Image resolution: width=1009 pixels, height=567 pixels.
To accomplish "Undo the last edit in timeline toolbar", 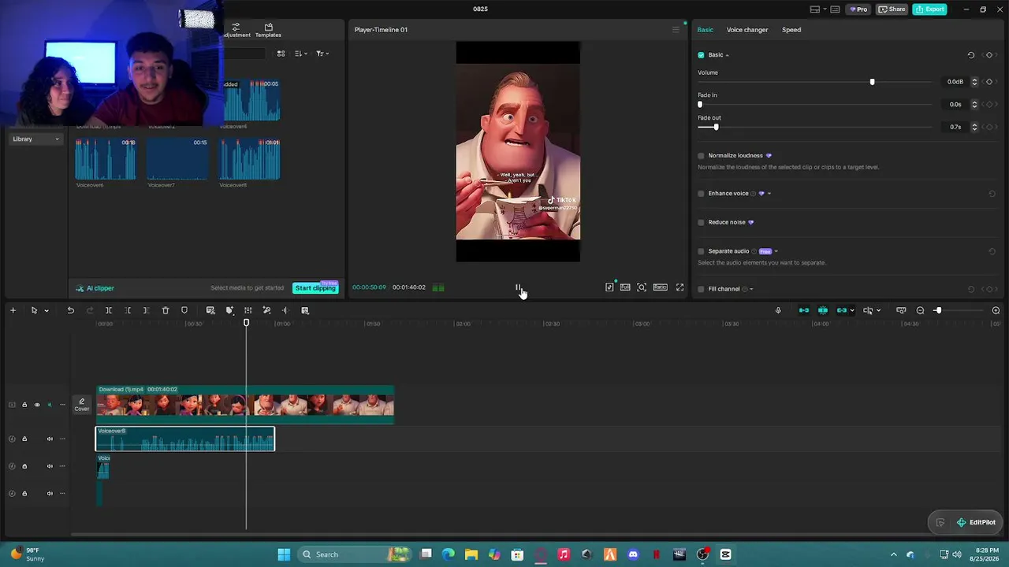I will pos(70,310).
